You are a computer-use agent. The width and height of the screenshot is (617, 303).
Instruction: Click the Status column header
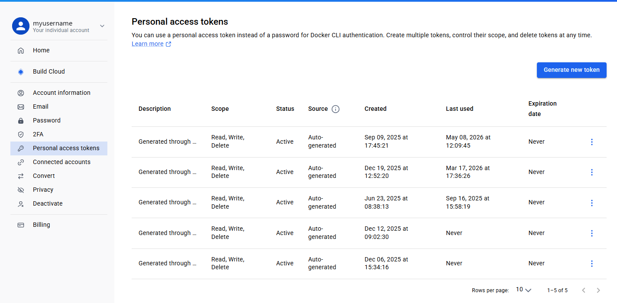285,109
